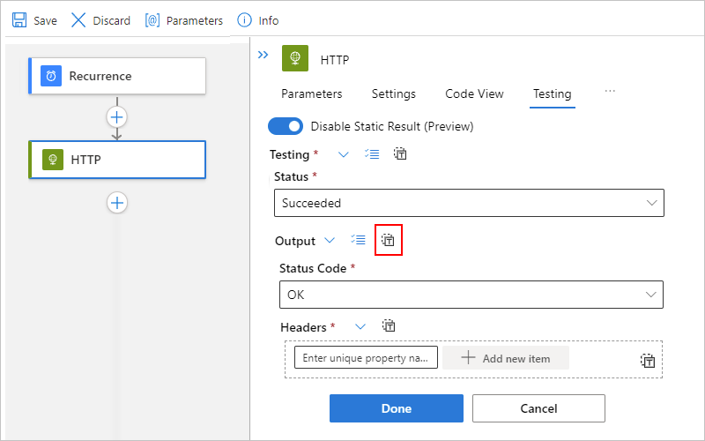The height and width of the screenshot is (441, 705).
Task: Click the checklist icon next to Testing
Action: click(x=372, y=154)
